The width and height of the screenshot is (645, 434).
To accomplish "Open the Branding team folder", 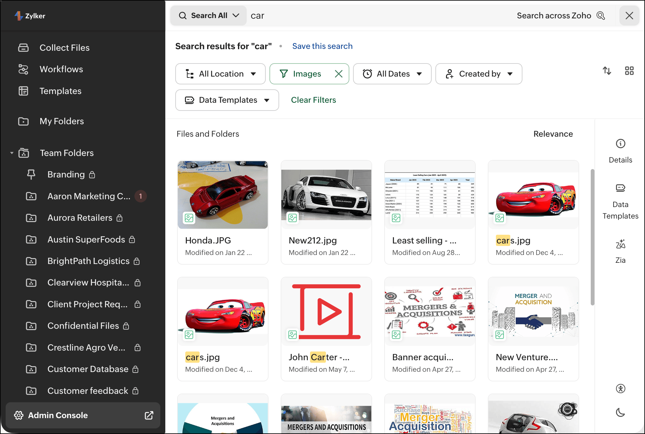I will click(x=66, y=174).
